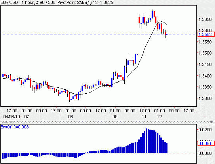Click the 0.0200 EWO axis label
This screenshot has width=215, height=164.
pos(205,130)
